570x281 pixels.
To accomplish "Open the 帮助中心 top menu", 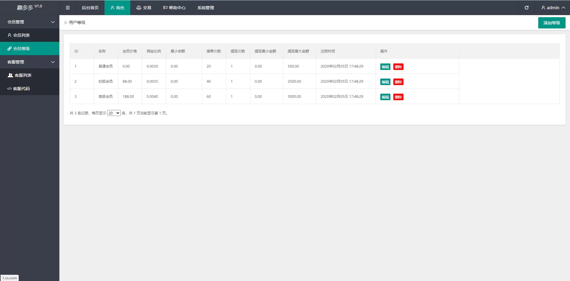I will [174, 8].
